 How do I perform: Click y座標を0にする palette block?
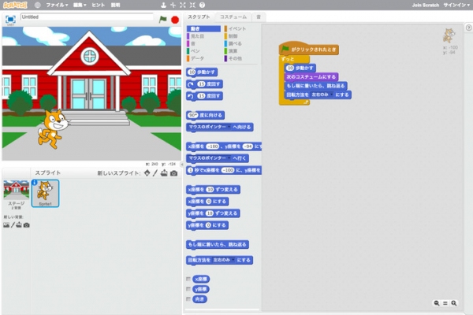[207, 225]
